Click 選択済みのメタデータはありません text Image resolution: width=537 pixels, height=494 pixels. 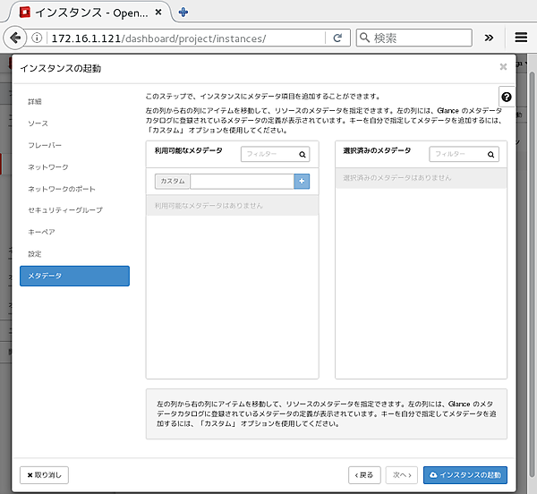coord(397,178)
